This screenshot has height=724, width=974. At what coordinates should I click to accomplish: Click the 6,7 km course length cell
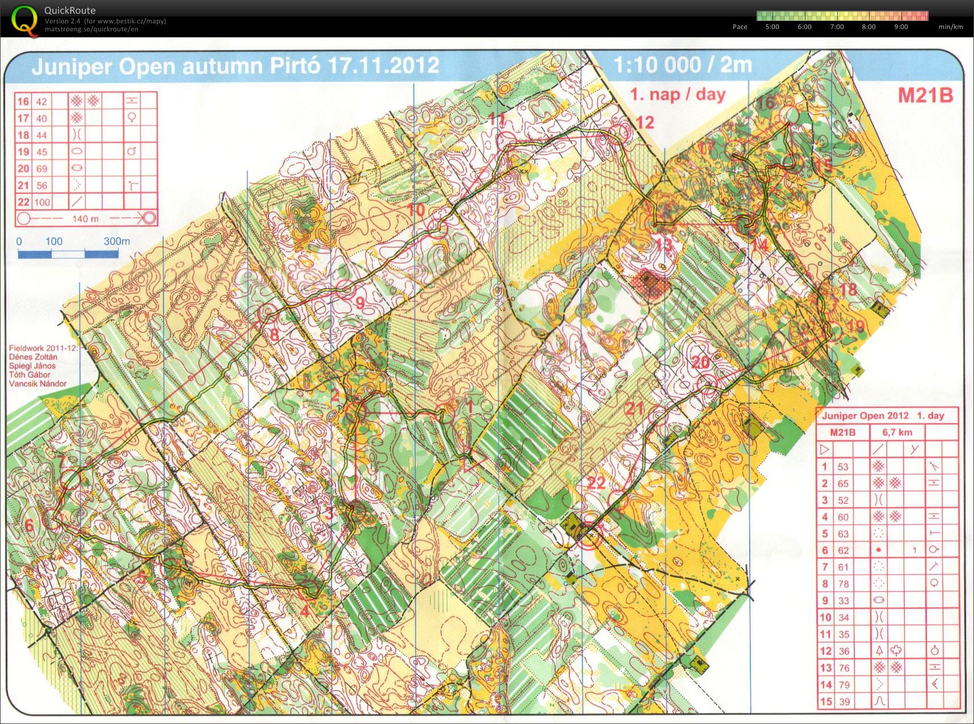897,432
